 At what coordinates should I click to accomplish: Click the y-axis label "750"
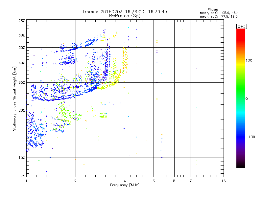[22, 21]
